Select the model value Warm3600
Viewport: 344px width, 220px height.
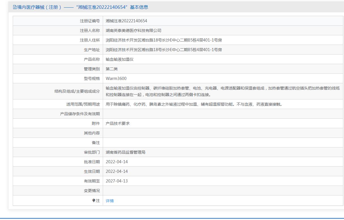coord(116,79)
